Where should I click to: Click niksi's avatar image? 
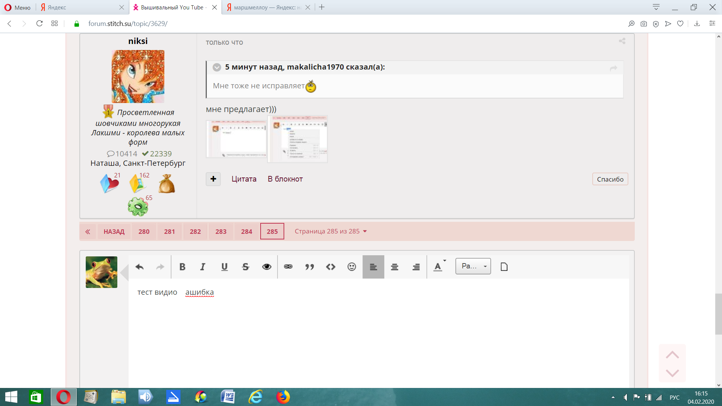(138, 77)
